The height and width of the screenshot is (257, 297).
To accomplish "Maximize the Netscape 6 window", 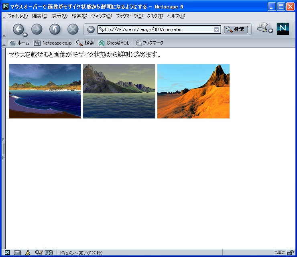I will coord(281,7).
